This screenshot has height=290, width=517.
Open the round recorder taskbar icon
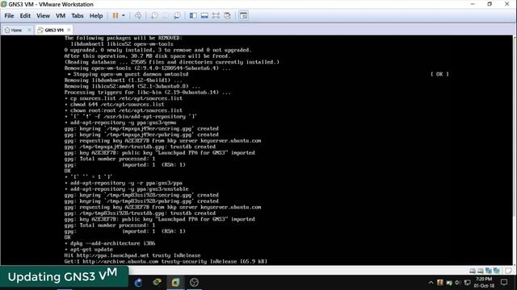tap(194, 282)
